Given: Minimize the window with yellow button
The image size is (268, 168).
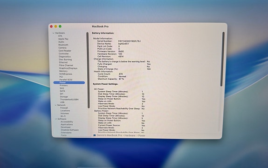Looking at the screenshot, I should point(56,27).
